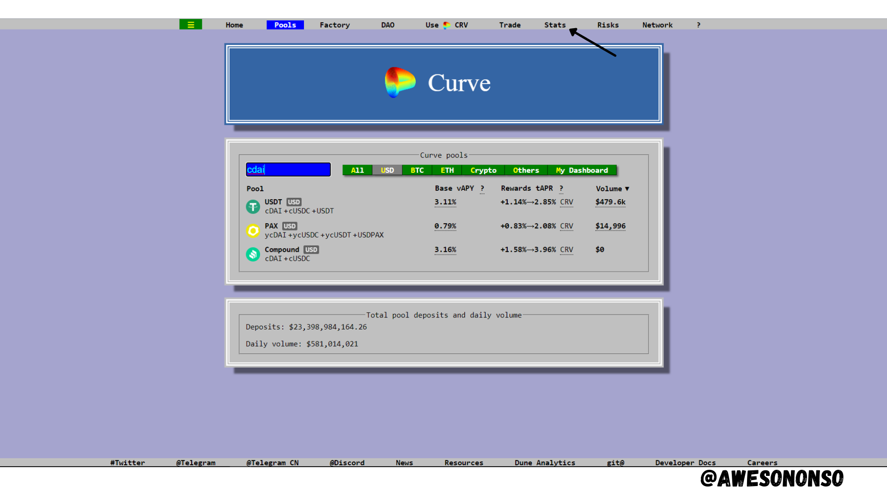Open the git@ footer link
The image size is (887, 499).
click(x=615, y=462)
